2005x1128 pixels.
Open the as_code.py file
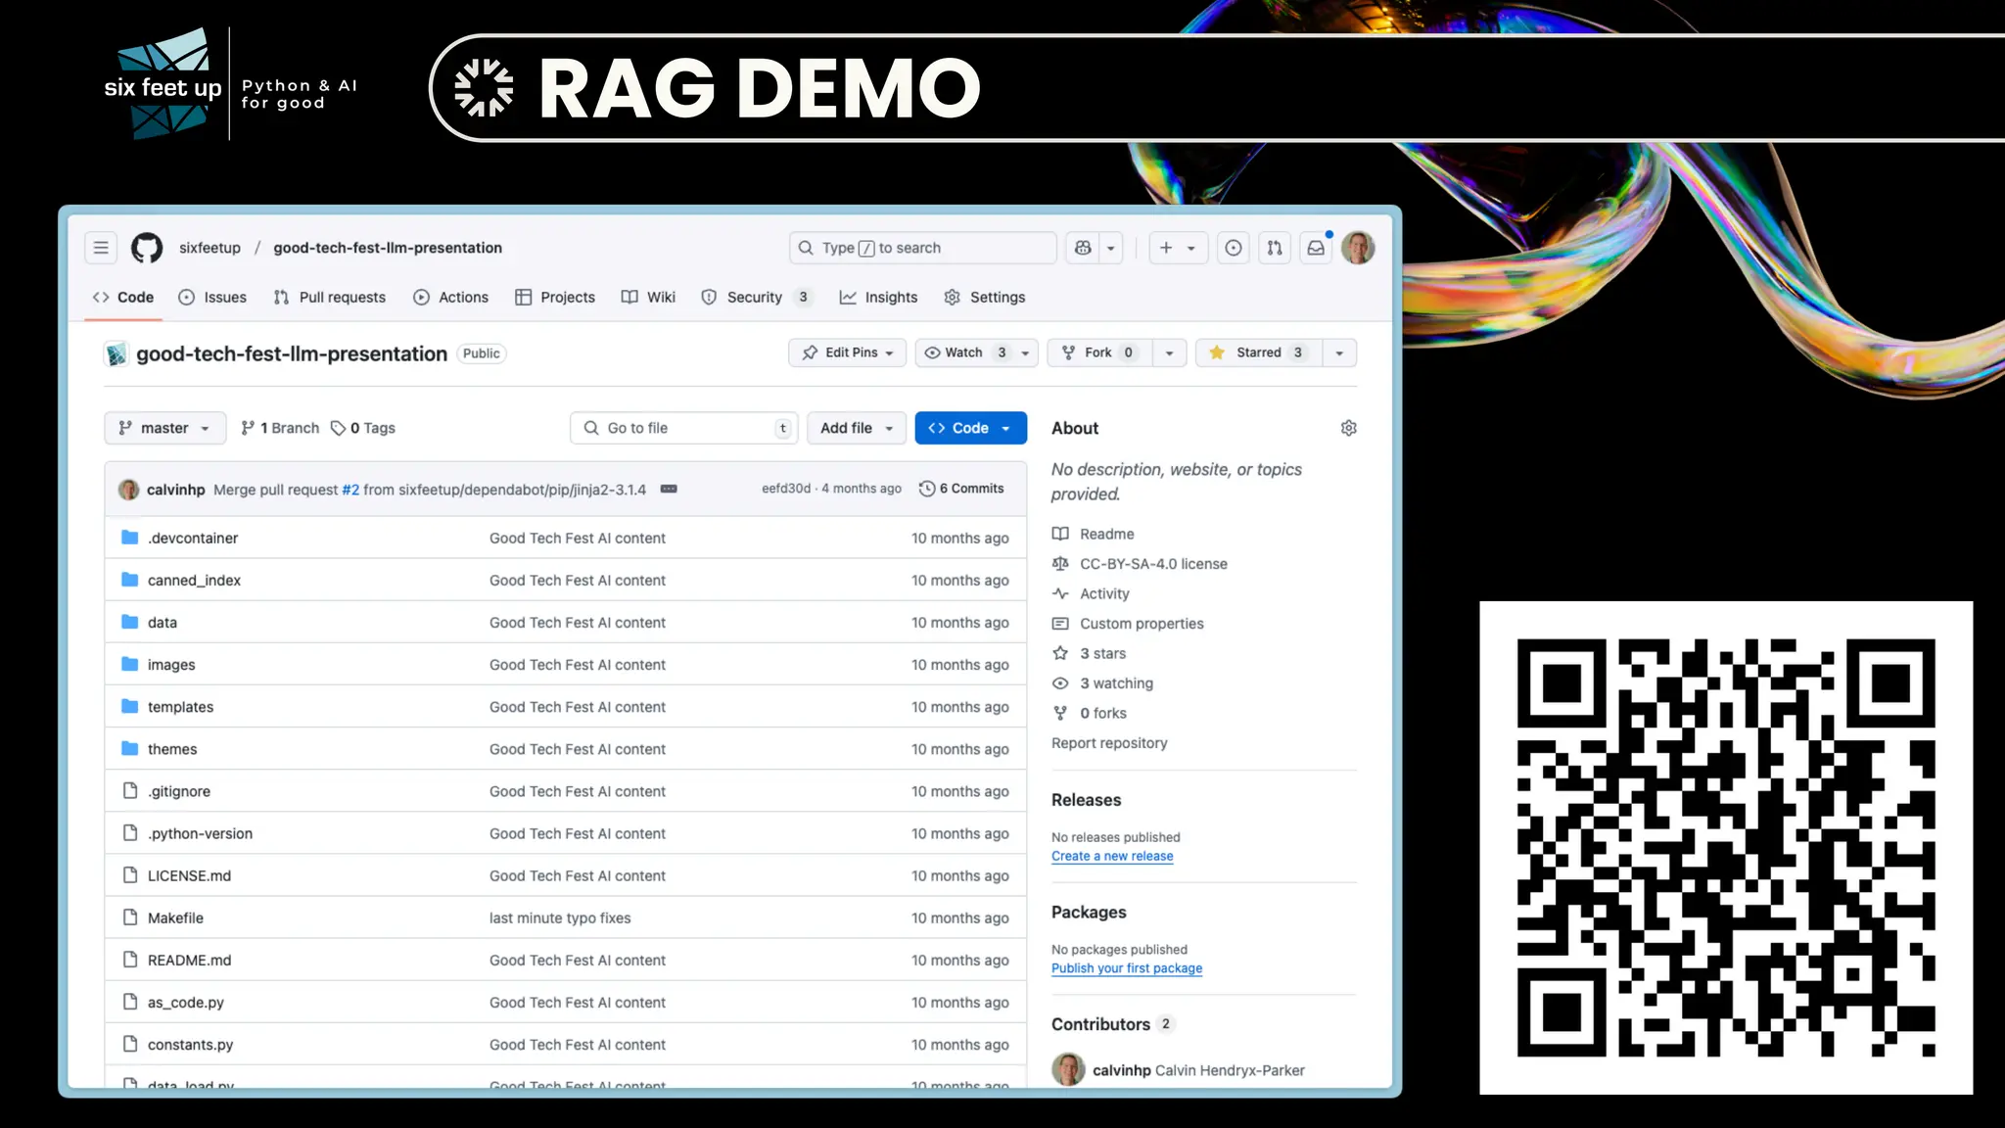[x=186, y=1002]
